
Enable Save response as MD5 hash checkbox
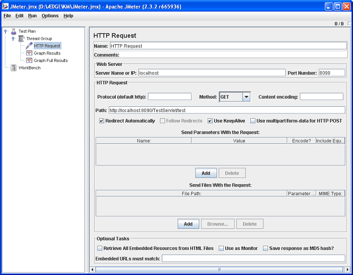[266, 248]
